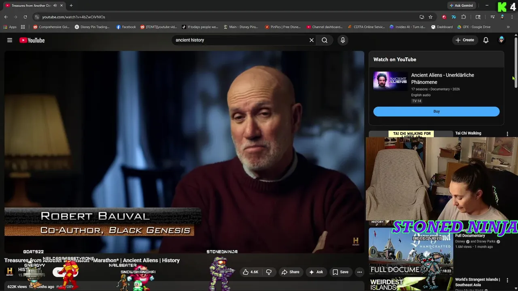Open a new tab with plus
This screenshot has height=291, width=518.
point(71,6)
